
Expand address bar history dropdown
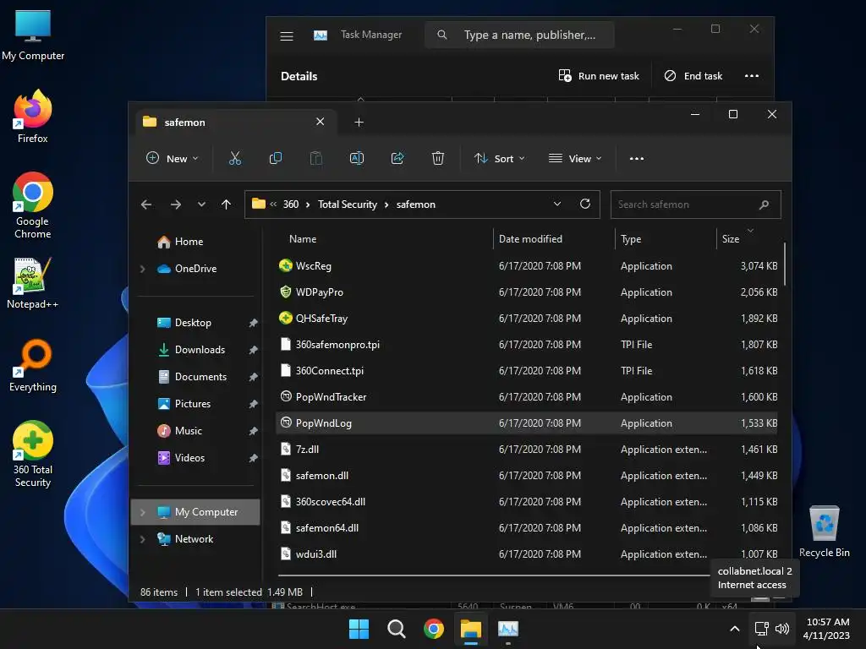[x=557, y=205]
